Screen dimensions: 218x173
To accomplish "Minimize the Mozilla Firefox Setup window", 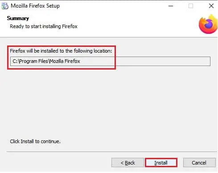I will click(171, 6).
